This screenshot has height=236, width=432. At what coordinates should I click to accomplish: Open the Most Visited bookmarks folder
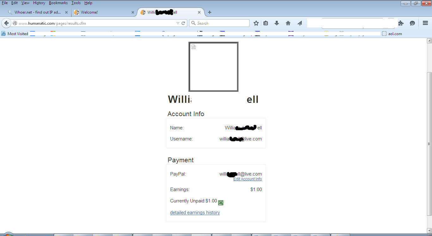[15, 34]
